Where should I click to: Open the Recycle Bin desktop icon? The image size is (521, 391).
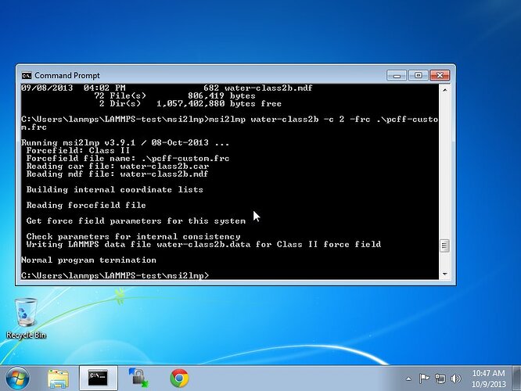coord(26,318)
